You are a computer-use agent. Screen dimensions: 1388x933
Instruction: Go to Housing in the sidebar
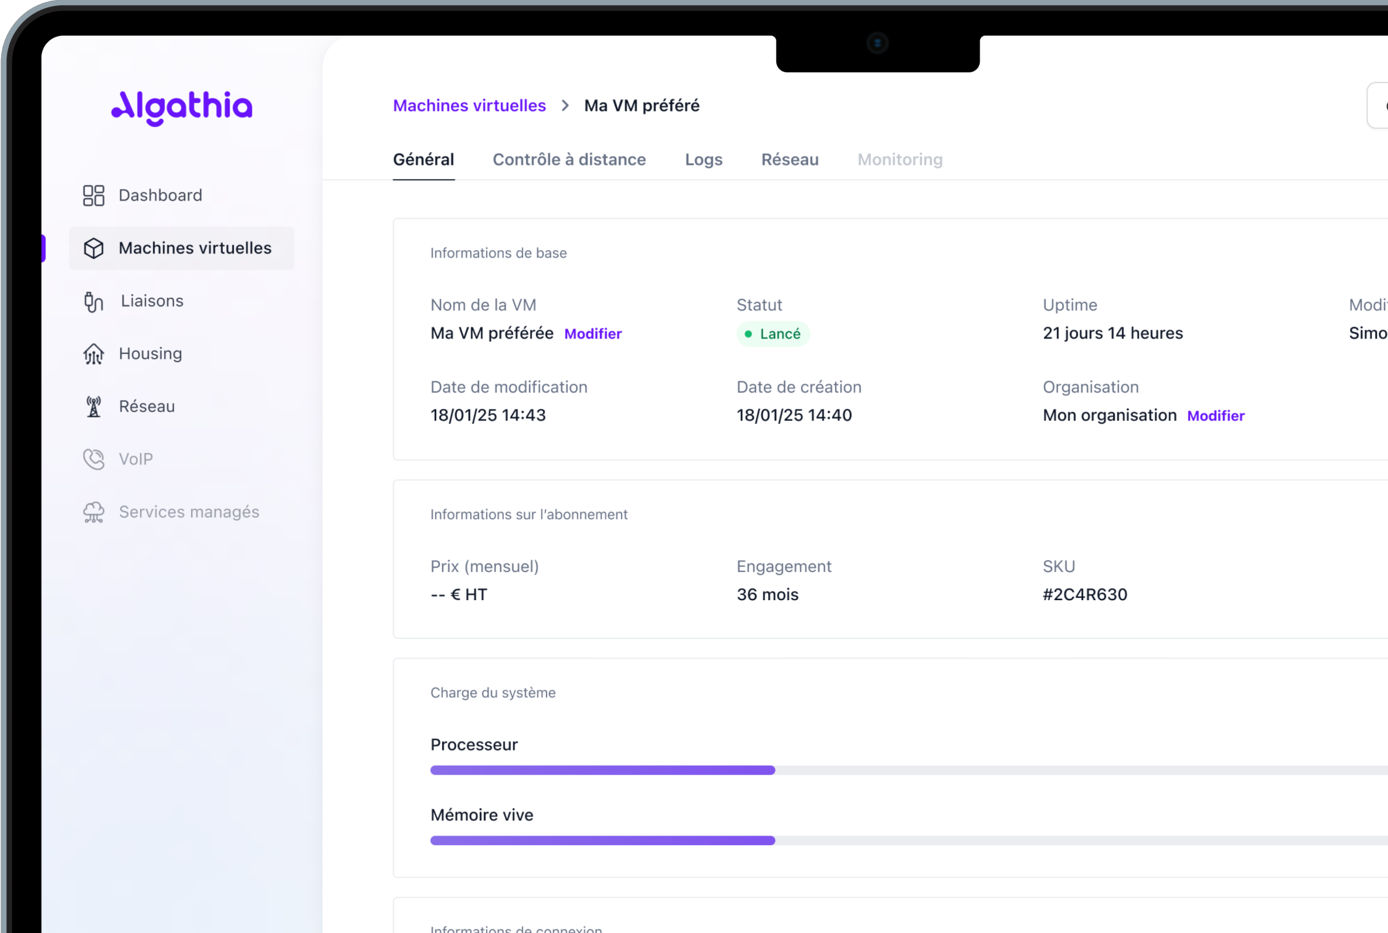coord(181,354)
